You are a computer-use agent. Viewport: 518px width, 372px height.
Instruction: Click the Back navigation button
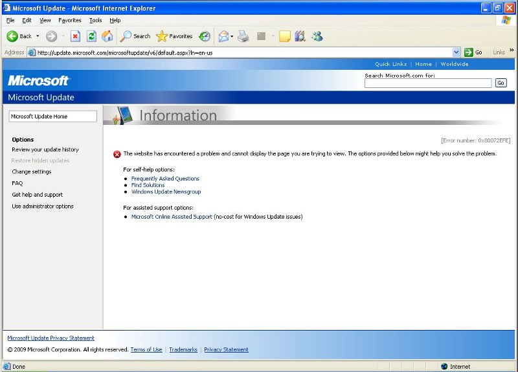(19, 36)
